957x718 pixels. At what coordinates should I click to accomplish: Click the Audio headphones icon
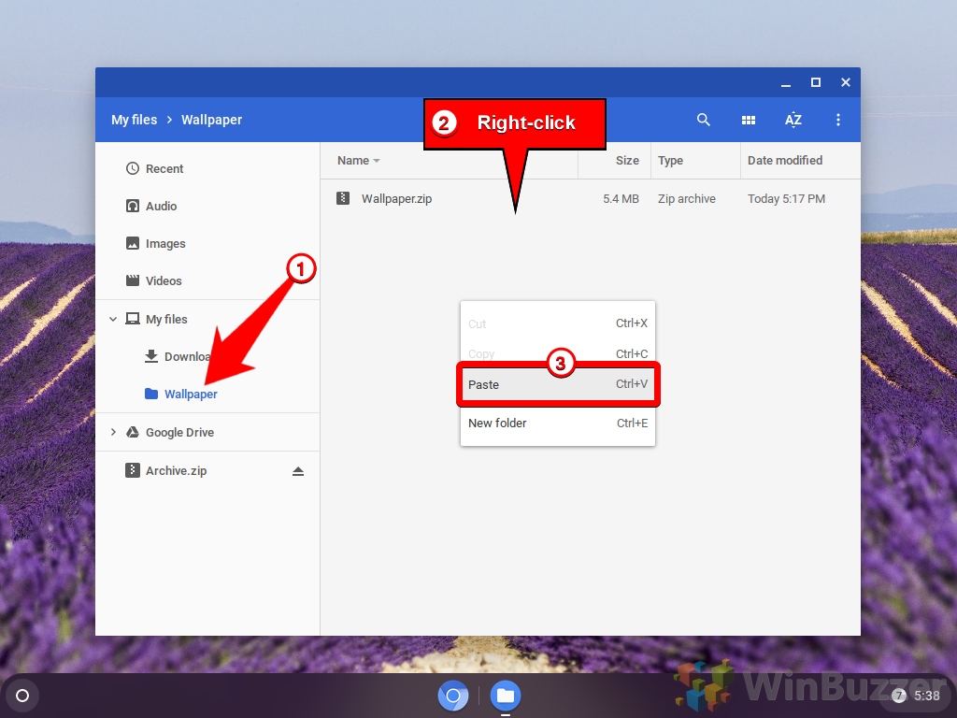tap(133, 206)
